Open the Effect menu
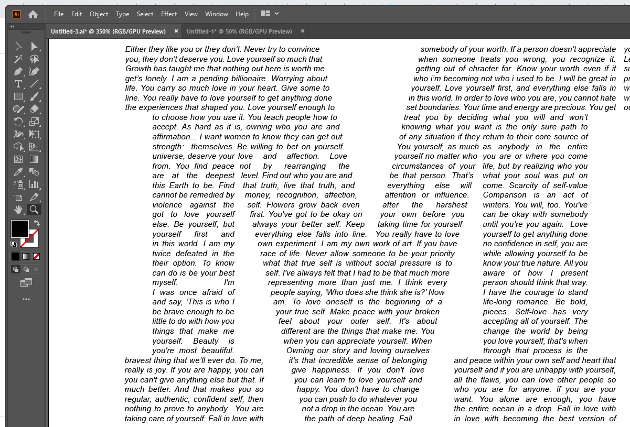The image size is (630, 427). coord(169,14)
